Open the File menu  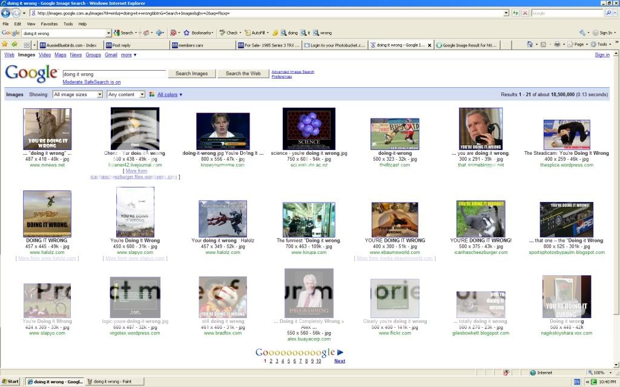click(5, 24)
